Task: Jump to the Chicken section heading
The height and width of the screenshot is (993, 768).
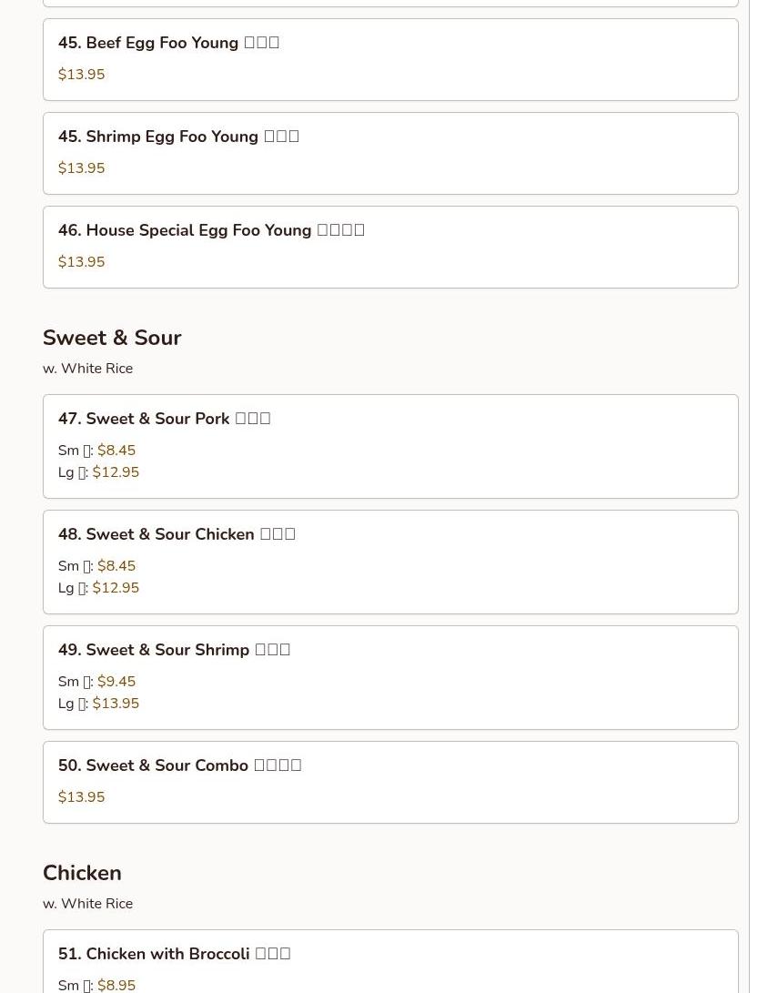Action: 82,873
